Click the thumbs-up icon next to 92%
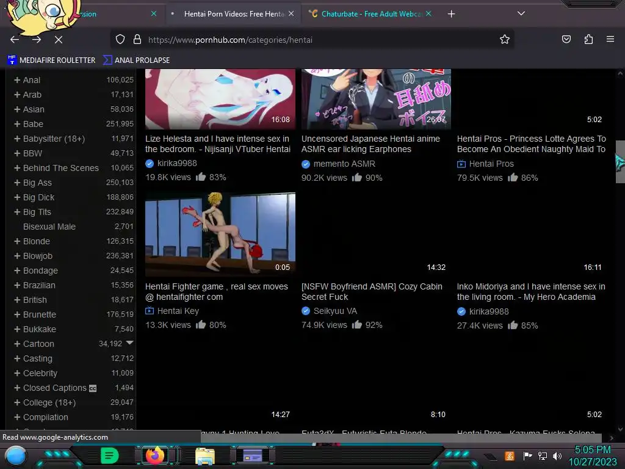 (x=356, y=325)
